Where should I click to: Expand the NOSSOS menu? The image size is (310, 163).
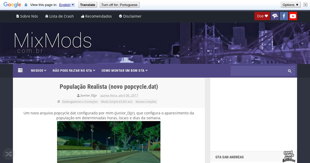[x=39, y=71]
